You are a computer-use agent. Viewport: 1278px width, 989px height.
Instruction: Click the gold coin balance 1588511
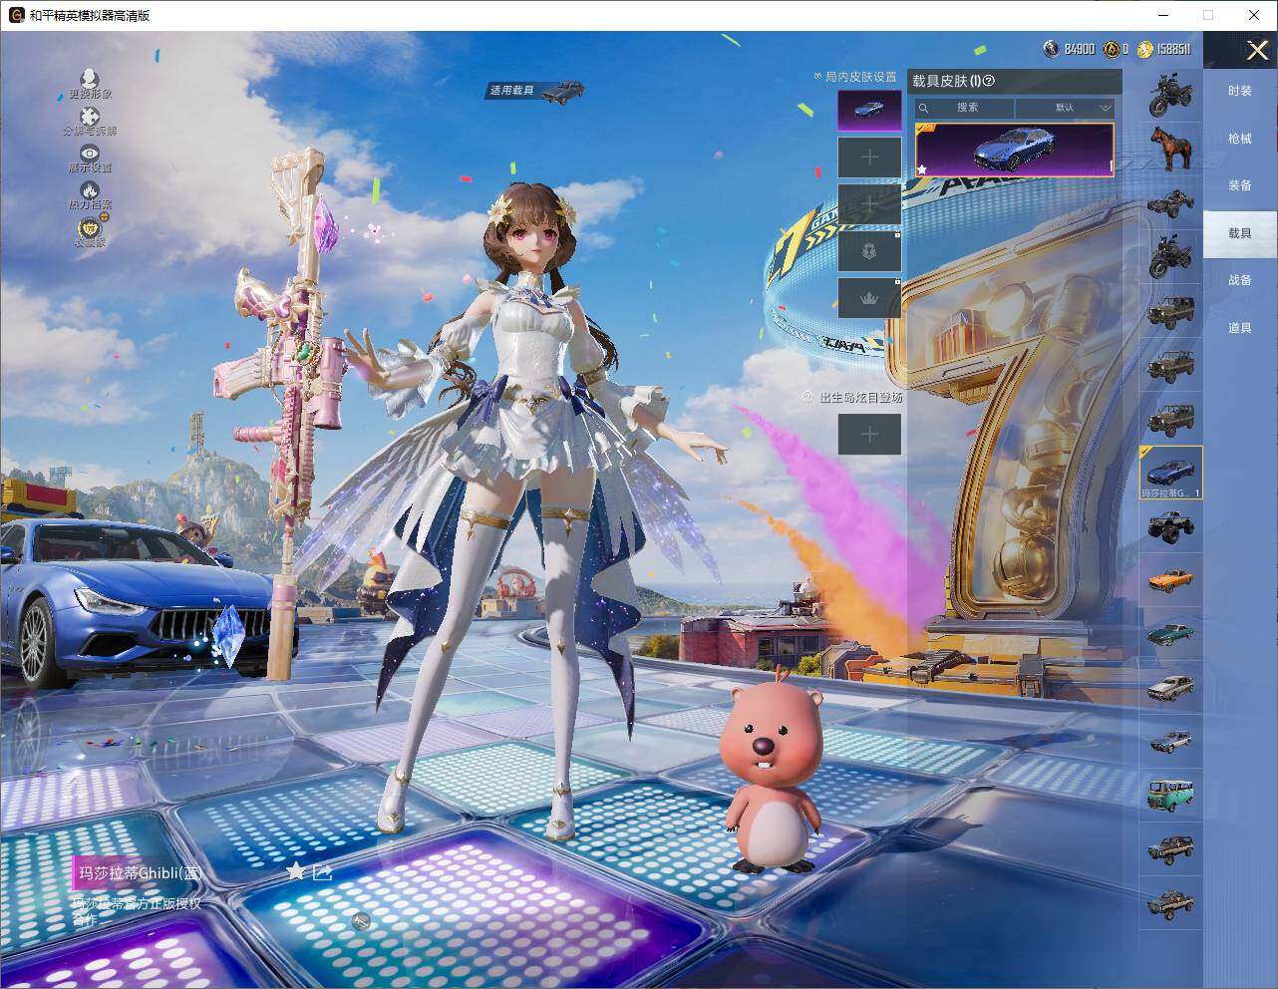[1163, 49]
